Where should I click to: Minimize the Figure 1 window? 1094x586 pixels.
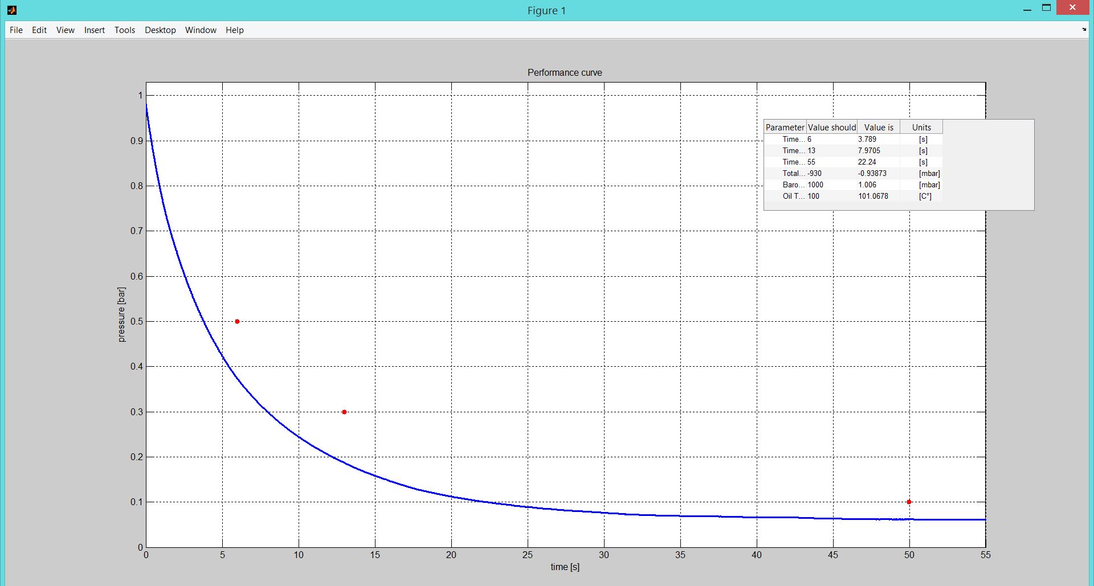[x=1027, y=10]
